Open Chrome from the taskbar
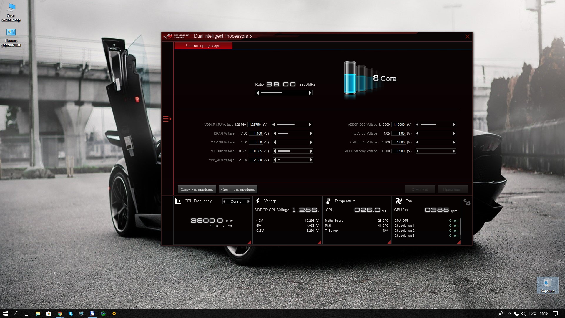 point(60,314)
